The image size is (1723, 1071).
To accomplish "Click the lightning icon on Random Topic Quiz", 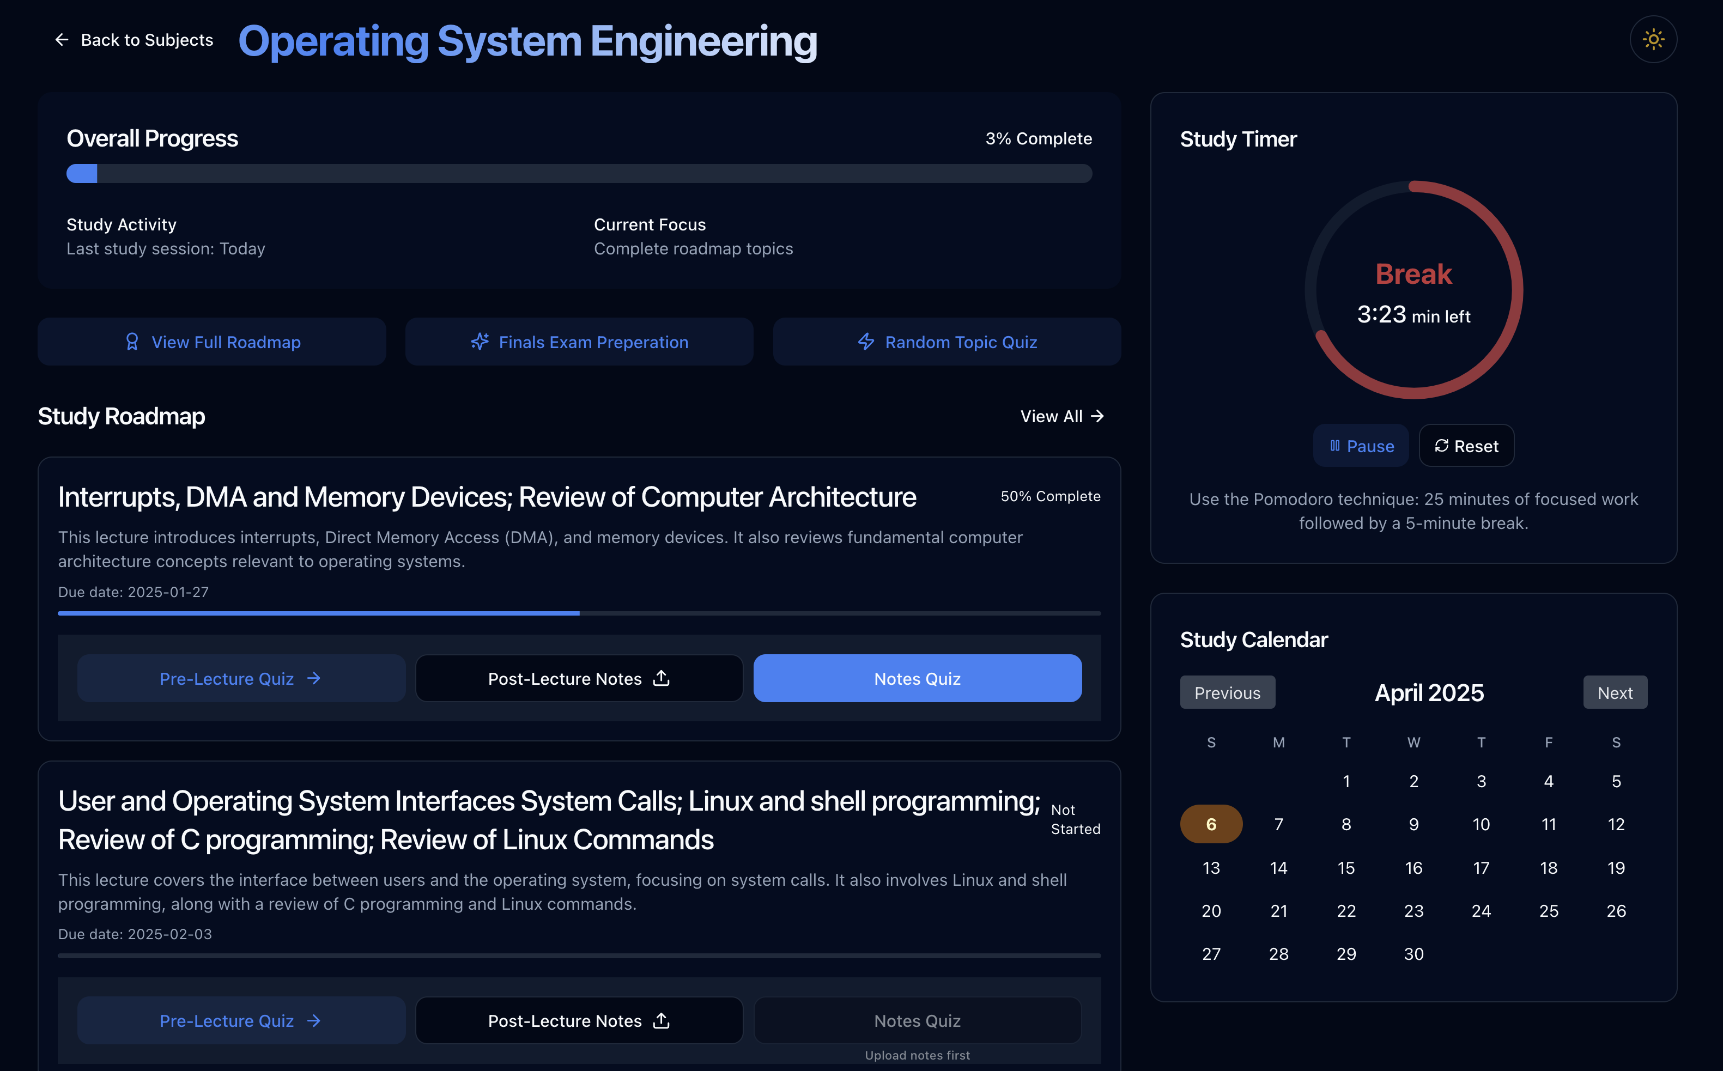I will coord(866,342).
